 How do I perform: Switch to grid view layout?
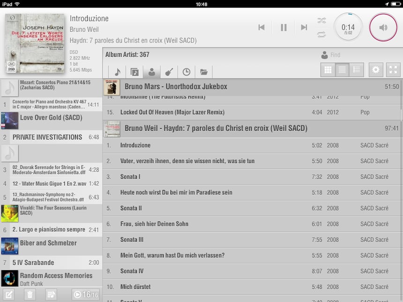[328, 70]
